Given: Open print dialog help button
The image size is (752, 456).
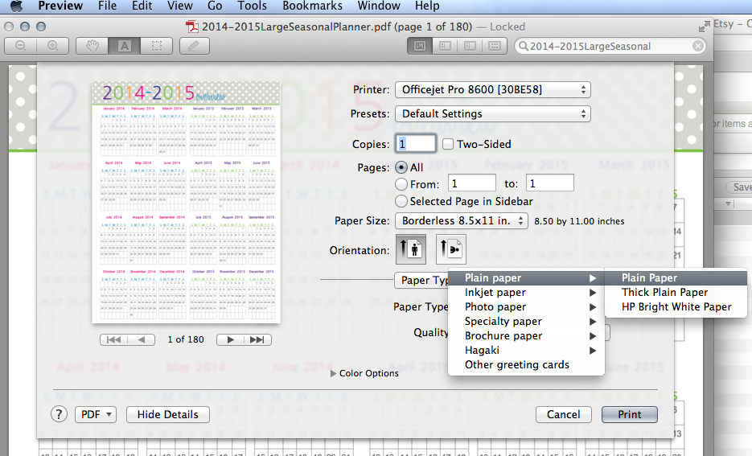Looking at the screenshot, I should pos(59,414).
